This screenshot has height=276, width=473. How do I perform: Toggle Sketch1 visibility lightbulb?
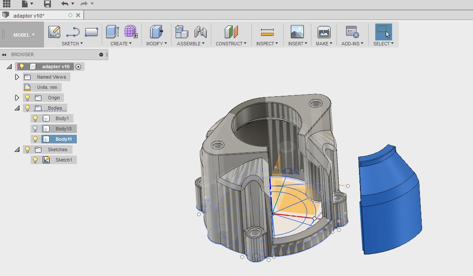point(35,160)
